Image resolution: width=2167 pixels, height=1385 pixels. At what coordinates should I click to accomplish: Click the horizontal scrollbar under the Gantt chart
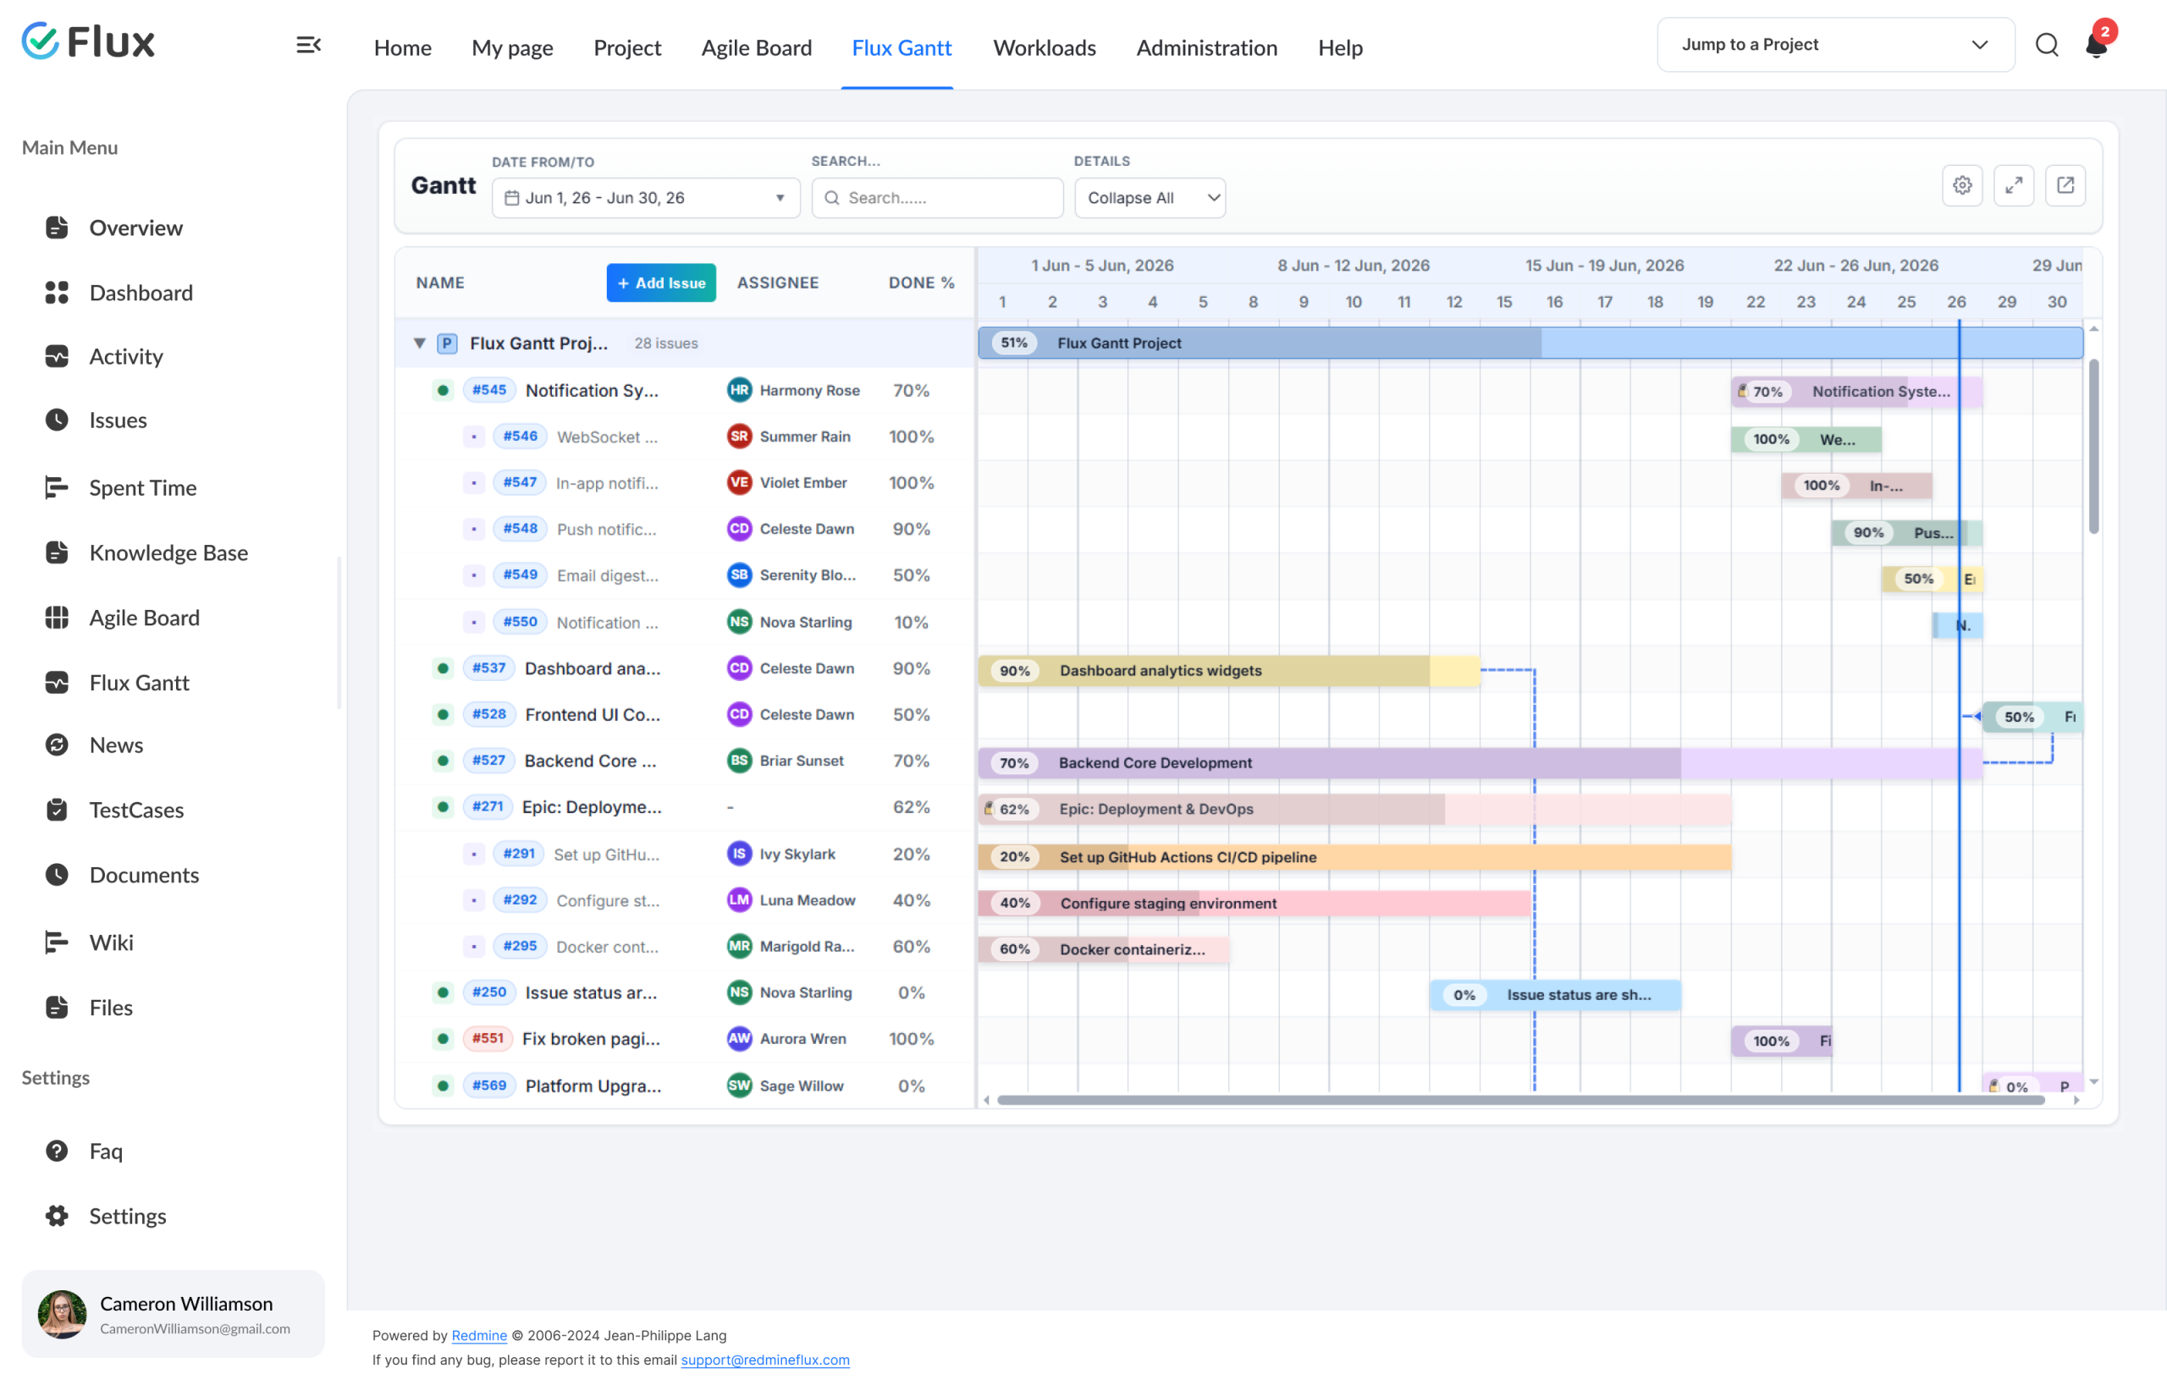tap(1521, 1099)
